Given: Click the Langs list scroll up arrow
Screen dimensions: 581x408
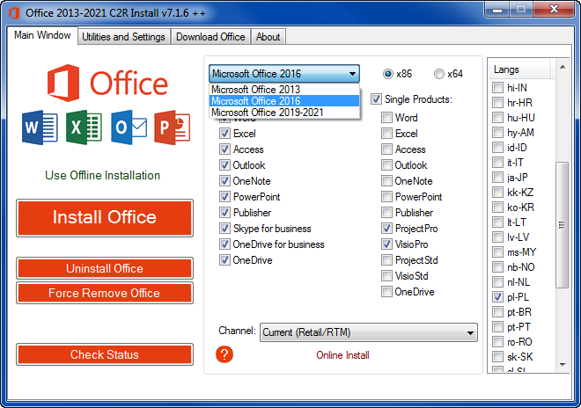Looking at the screenshot, I should pyautogui.click(x=563, y=67).
